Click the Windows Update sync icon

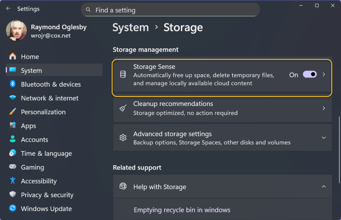[13, 209]
